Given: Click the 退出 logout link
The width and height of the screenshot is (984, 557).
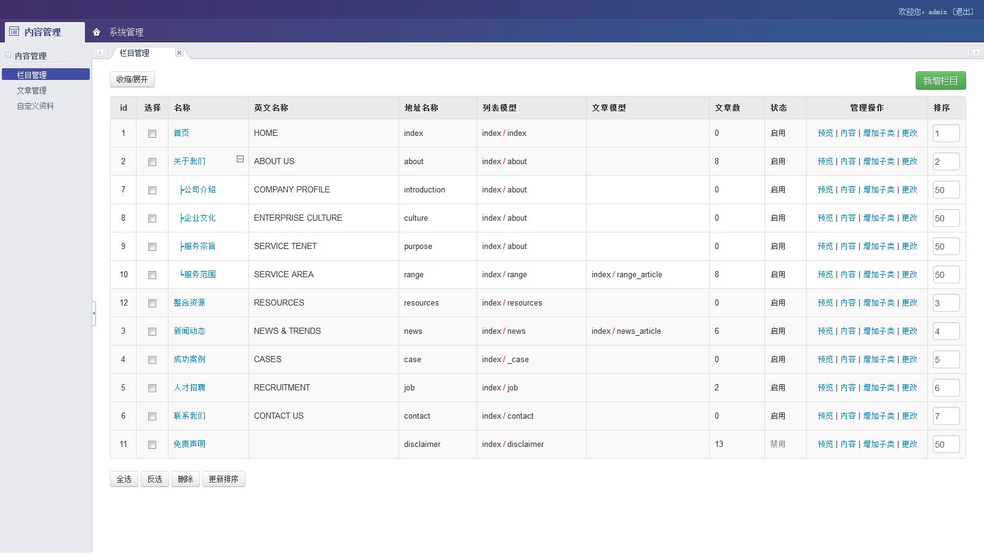Looking at the screenshot, I should click(963, 12).
